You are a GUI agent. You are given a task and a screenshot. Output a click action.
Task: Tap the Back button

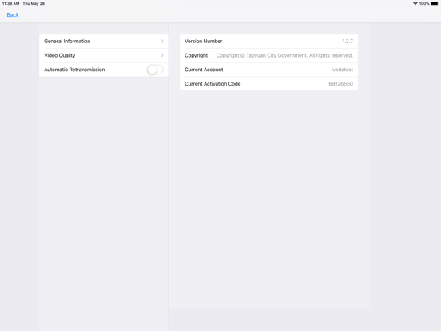tap(13, 15)
